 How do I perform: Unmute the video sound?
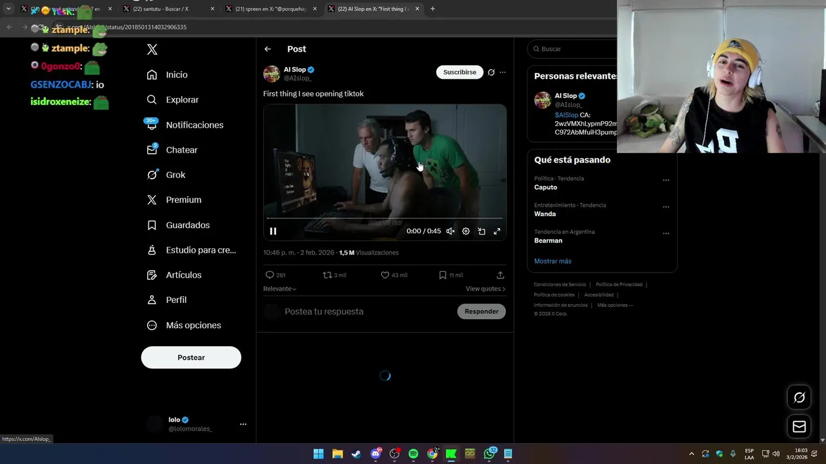[x=450, y=231]
